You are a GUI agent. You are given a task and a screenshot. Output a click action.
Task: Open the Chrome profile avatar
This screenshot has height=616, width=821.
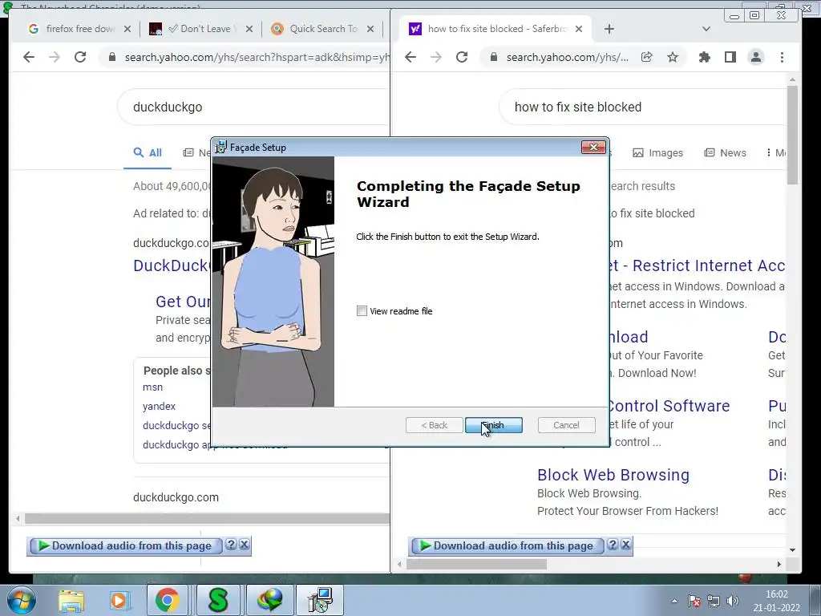pyautogui.click(x=756, y=57)
